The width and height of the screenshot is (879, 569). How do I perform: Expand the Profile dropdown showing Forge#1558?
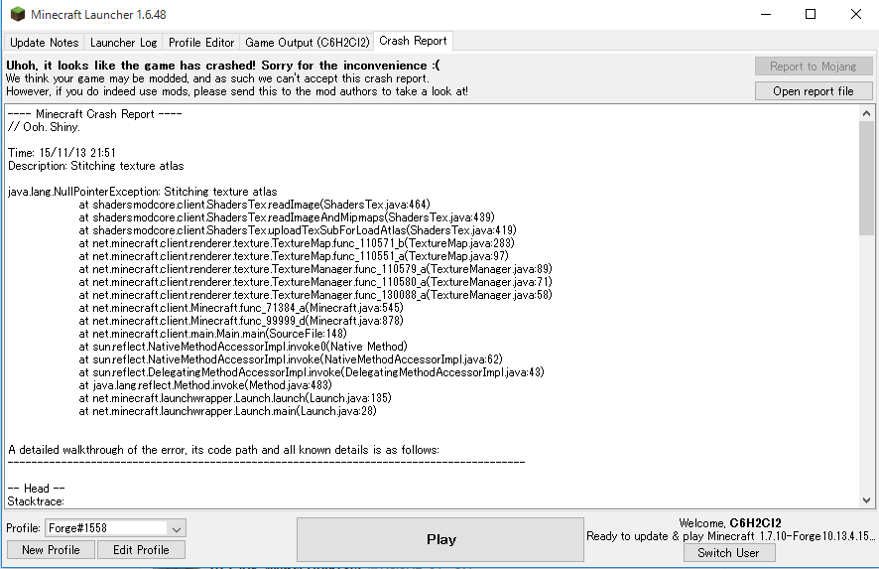click(115, 528)
